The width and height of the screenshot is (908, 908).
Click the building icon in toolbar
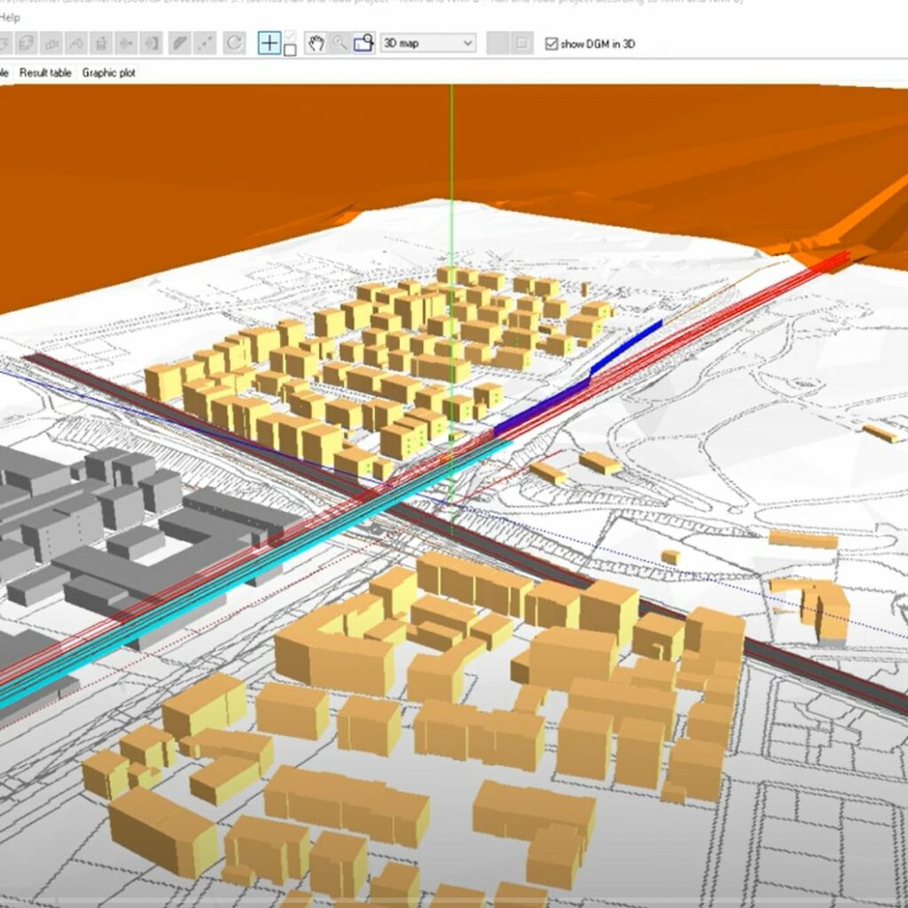[52, 43]
